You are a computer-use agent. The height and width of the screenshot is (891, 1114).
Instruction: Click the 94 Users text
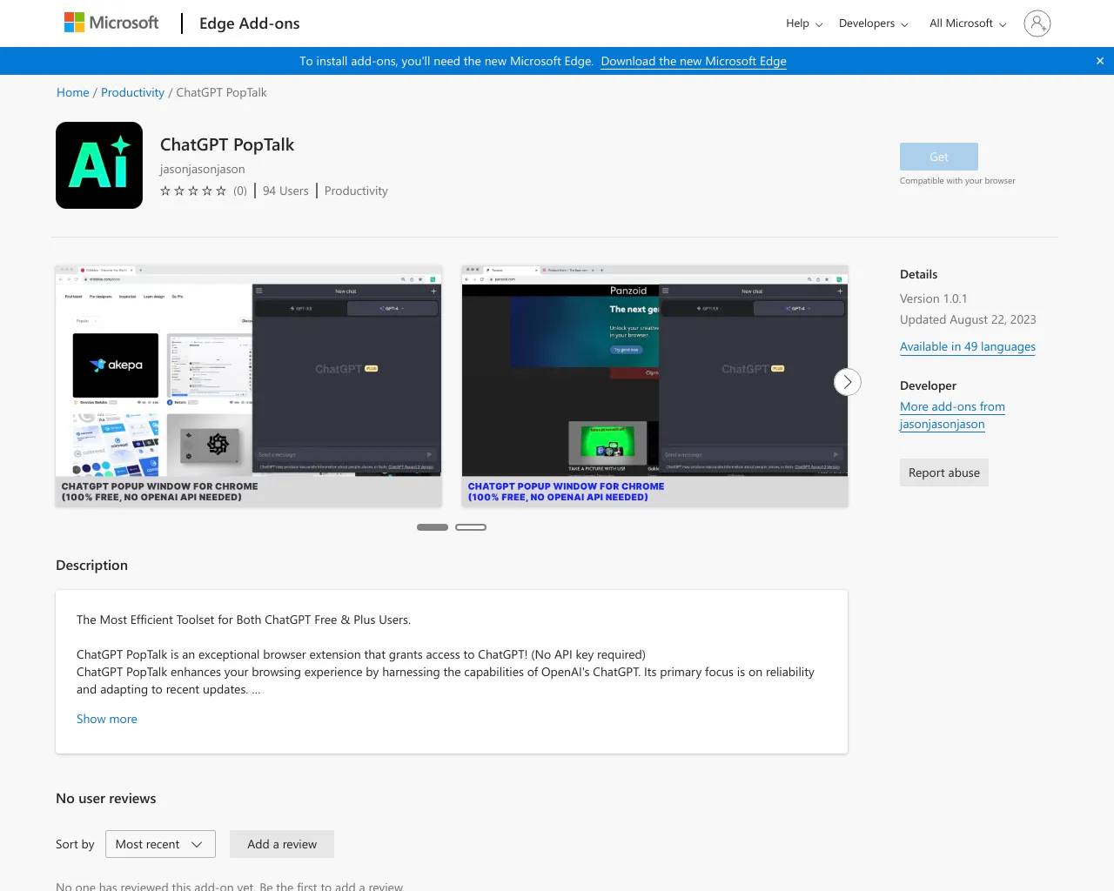pyautogui.click(x=285, y=191)
